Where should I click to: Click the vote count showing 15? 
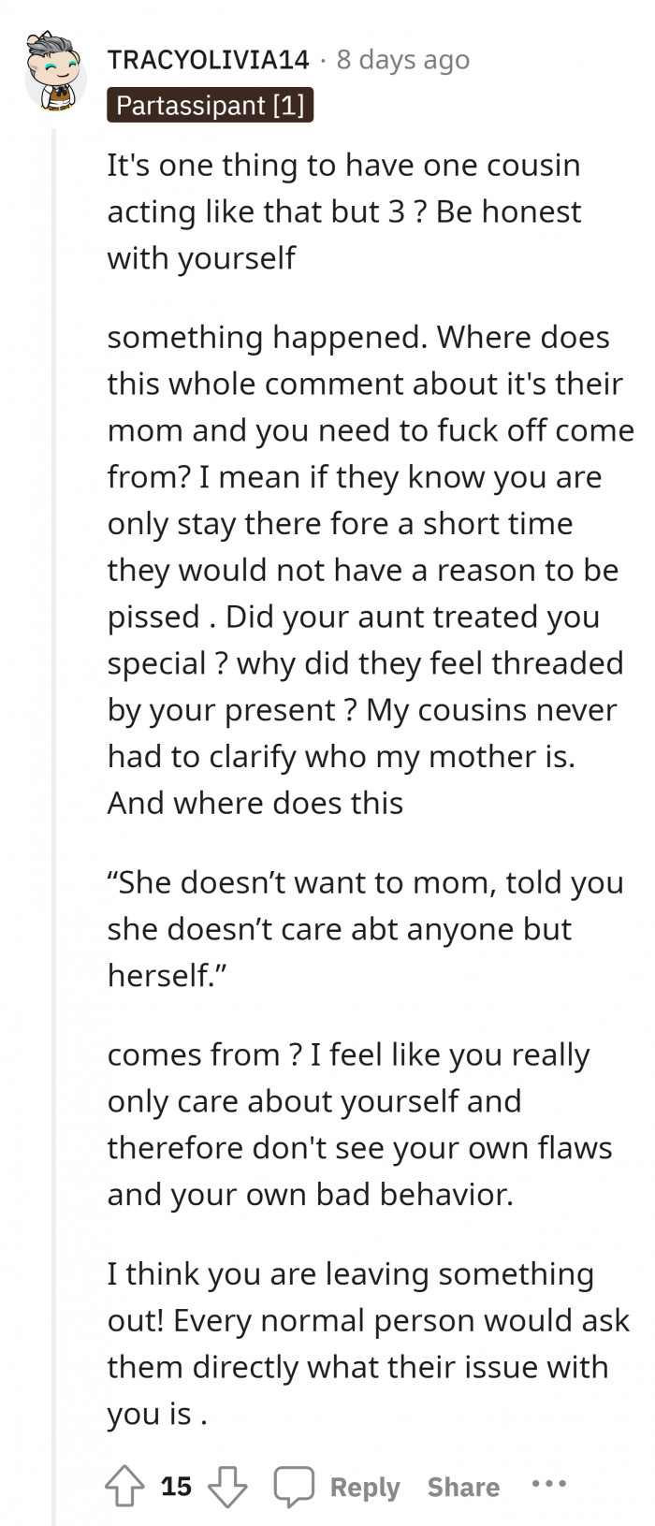(x=176, y=1486)
